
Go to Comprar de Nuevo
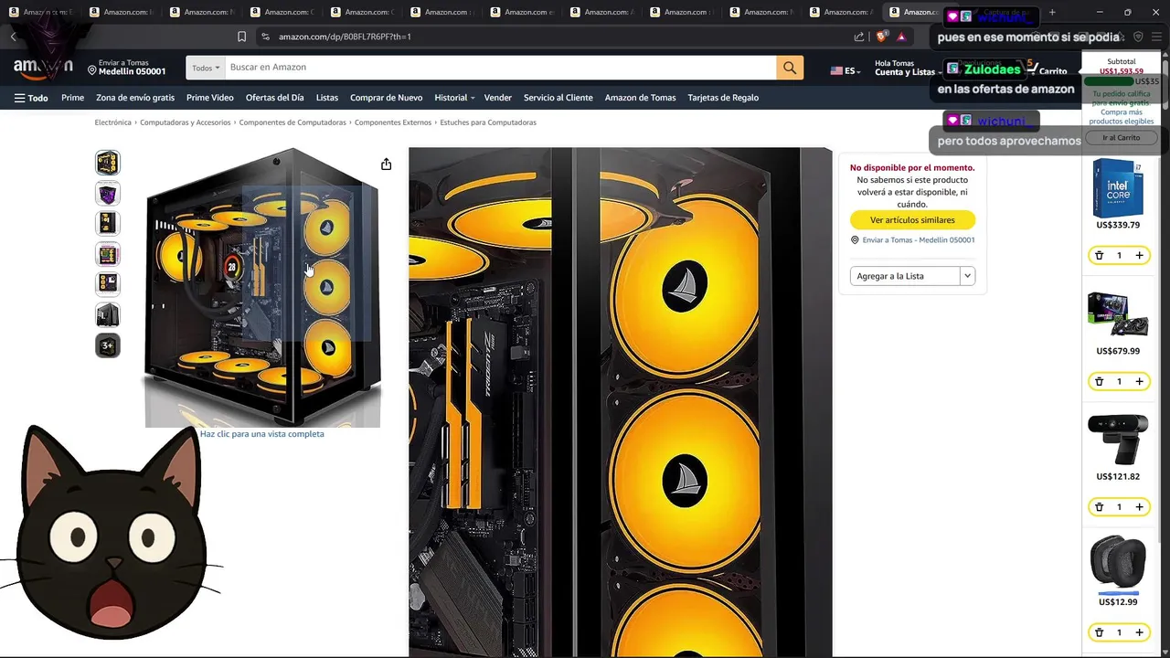click(386, 98)
